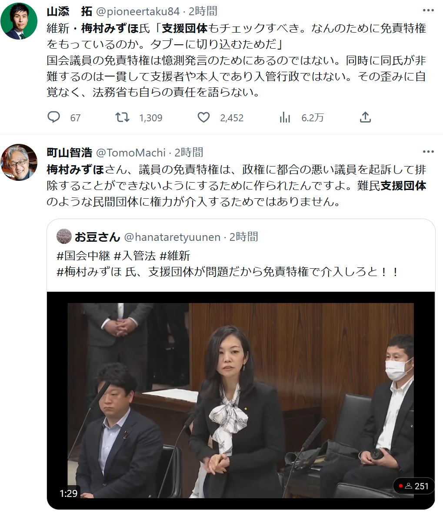Open the #国会中継 hashtag
Screen dimensions: 443x513
coord(83,256)
